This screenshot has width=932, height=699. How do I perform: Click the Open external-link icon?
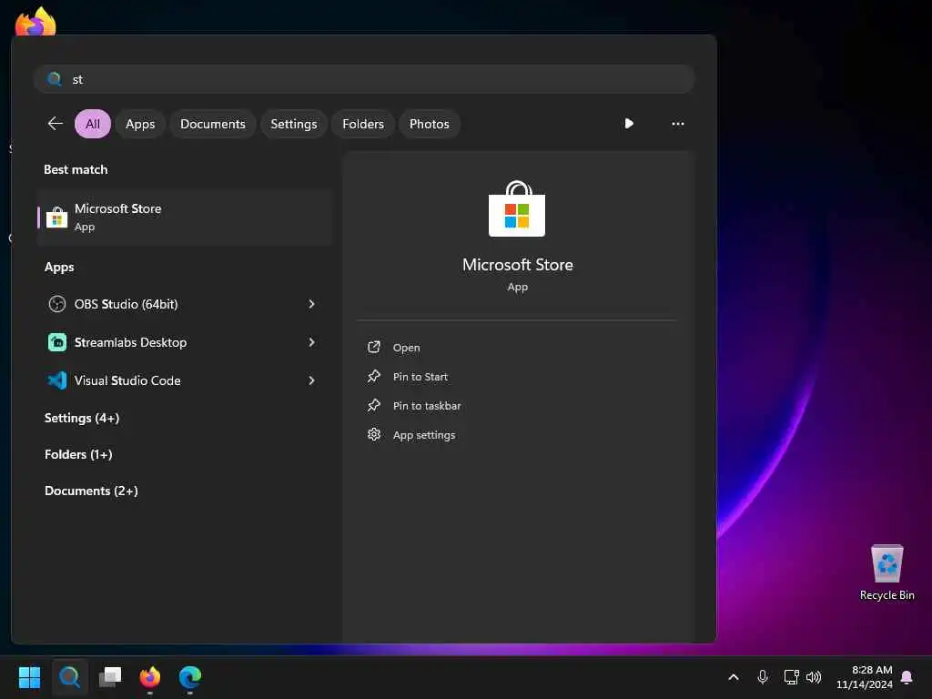coord(374,347)
